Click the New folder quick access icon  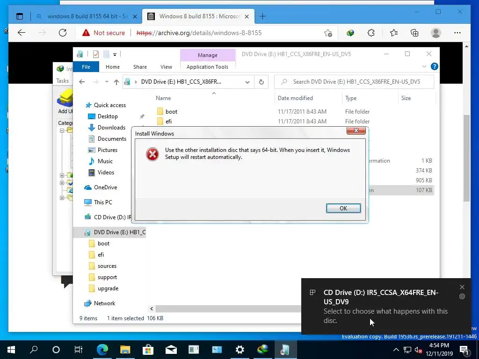(106, 54)
